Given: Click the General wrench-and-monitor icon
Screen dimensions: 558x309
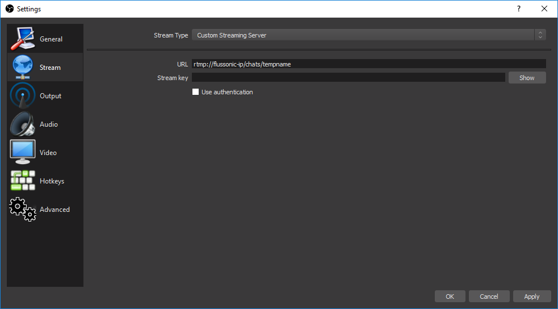Looking at the screenshot, I should click(23, 39).
